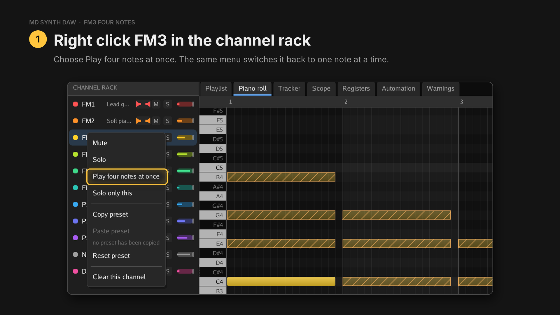The image size is (560, 315).
Task: Select the solid yellow C4 note in bar 1
Action: point(281,282)
